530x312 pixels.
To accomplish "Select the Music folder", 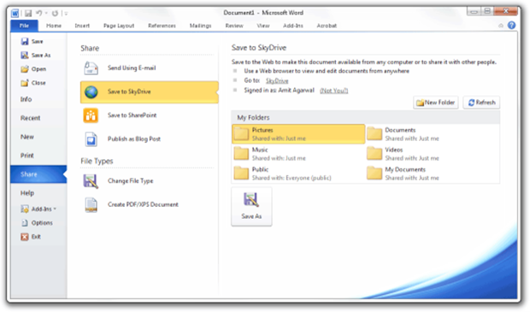I will click(x=298, y=154).
